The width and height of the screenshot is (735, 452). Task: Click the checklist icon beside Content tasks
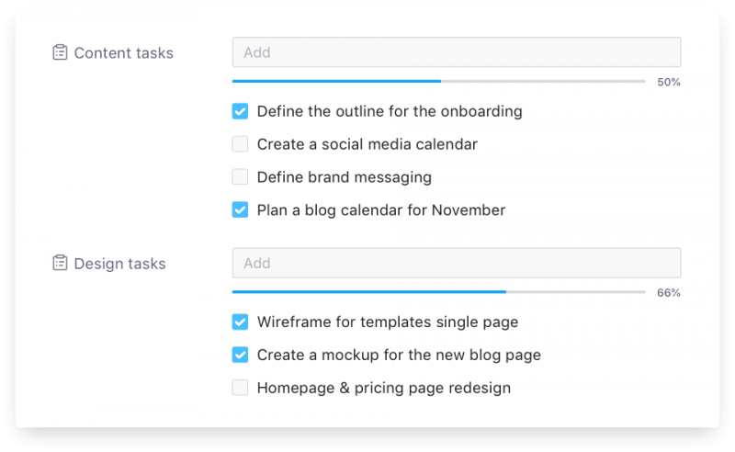pos(60,52)
